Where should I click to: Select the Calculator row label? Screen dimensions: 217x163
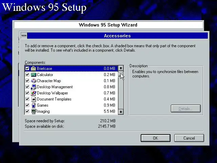pyautogui.click(x=45, y=75)
